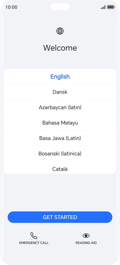Tap the globe language icon
The height and width of the screenshot is (265, 120).
point(60,31)
